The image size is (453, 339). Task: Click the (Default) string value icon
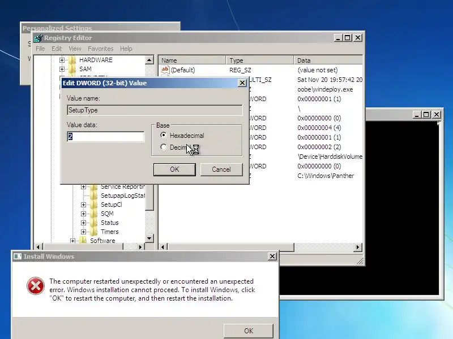[x=165, y=69]
